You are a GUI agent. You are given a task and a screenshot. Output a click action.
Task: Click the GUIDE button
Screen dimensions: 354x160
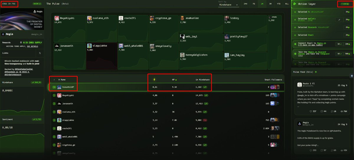[x=37, y=4]
